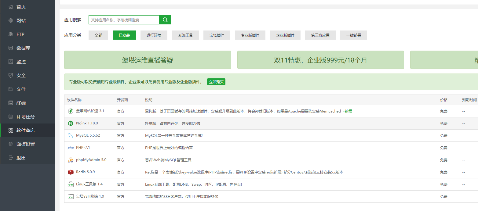
Task: Click the globe icon next to 网站
Action: point(11,20)
